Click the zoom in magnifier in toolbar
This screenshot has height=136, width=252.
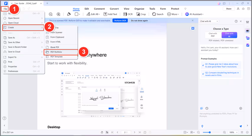[58, 14]
